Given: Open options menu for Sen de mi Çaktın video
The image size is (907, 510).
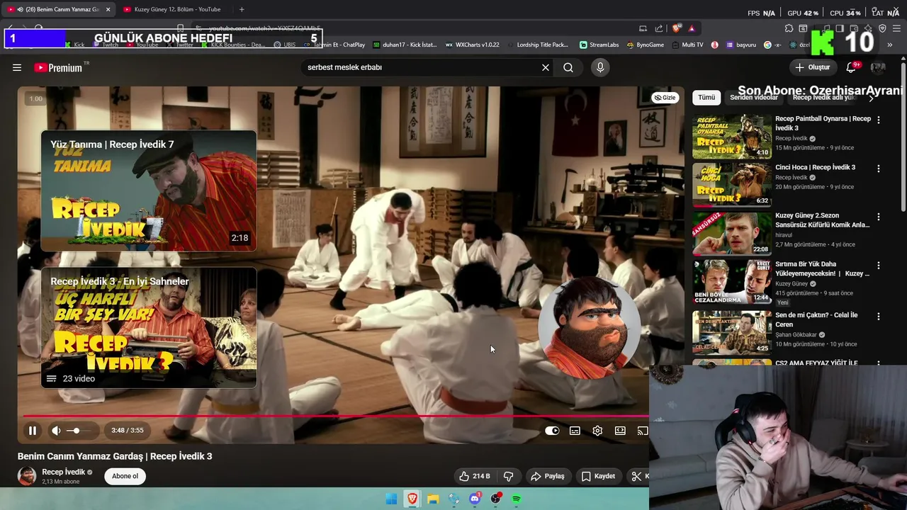Looking at the screenshot, I should pyautogui.click(x=879, y=317).
